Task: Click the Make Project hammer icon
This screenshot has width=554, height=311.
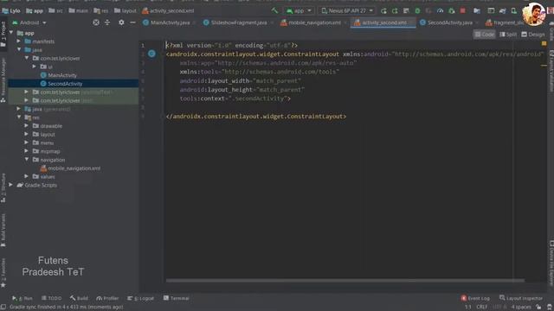Action: point(274,10)
